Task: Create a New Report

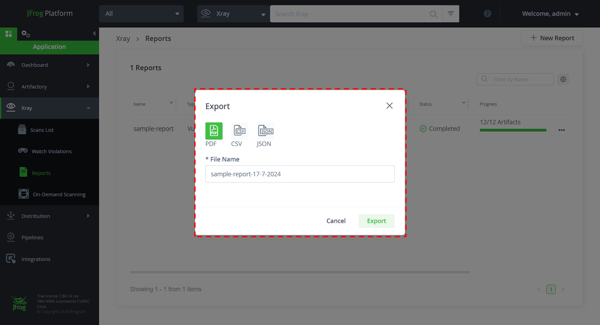Action: click(552, 38)
